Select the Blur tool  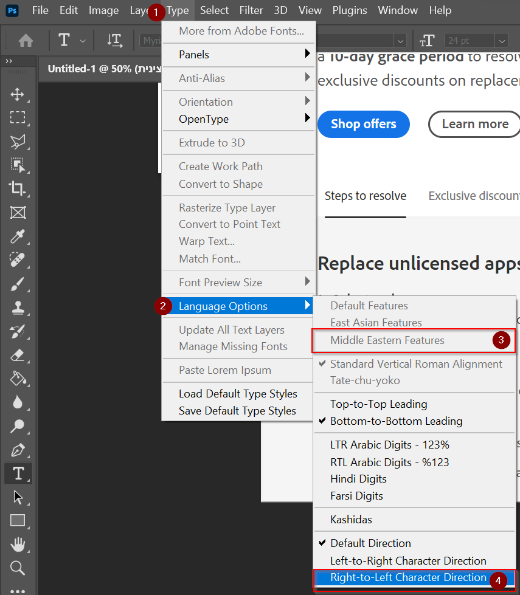18,402
